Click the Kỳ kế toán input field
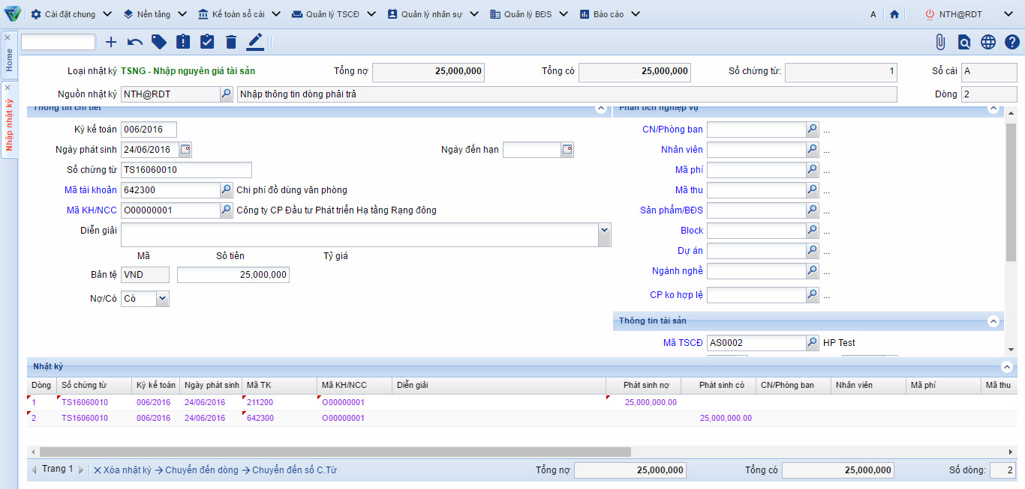The height and width of the screenshot is (489, 1025). (149, 130)
